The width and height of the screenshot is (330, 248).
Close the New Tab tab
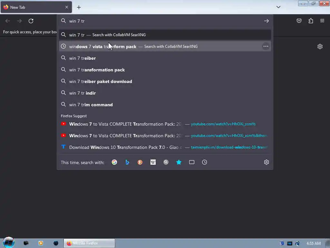(67, 7)
